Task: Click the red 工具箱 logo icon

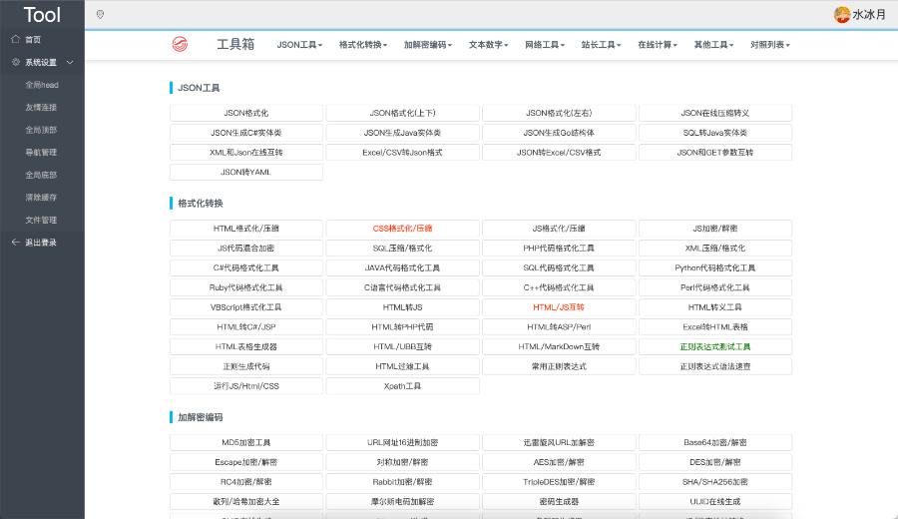Action: coord(180,44)
